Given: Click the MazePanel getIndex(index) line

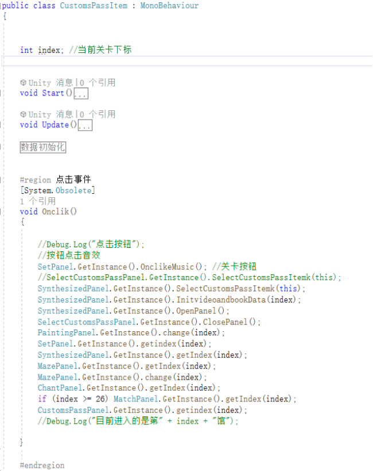Looking at the screenshot, I should click(x=126, y=366).
